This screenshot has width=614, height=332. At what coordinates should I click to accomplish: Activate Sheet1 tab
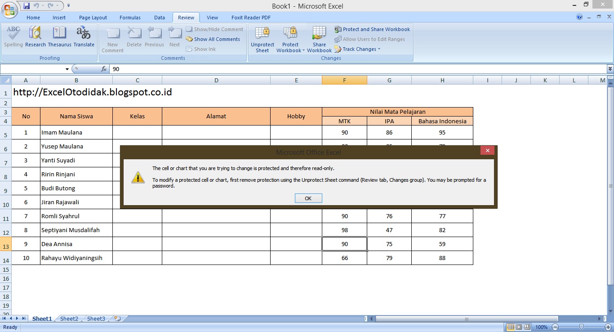[42, 319]
